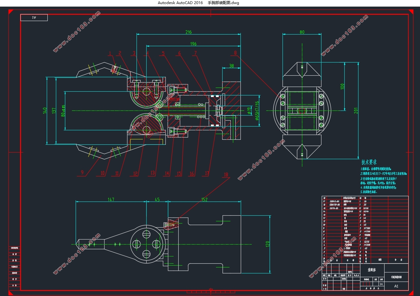The width and height of the screenshot is (420, 296).
Task: Select the 152 dimension in bottom view
Action: click(204, 200)
